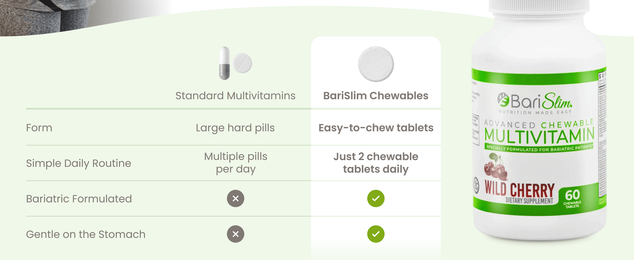Viewport: 634px width, 260px height.
Task: Click the green checkmark for Gentle on Stomach
Action: click(376, 234)
